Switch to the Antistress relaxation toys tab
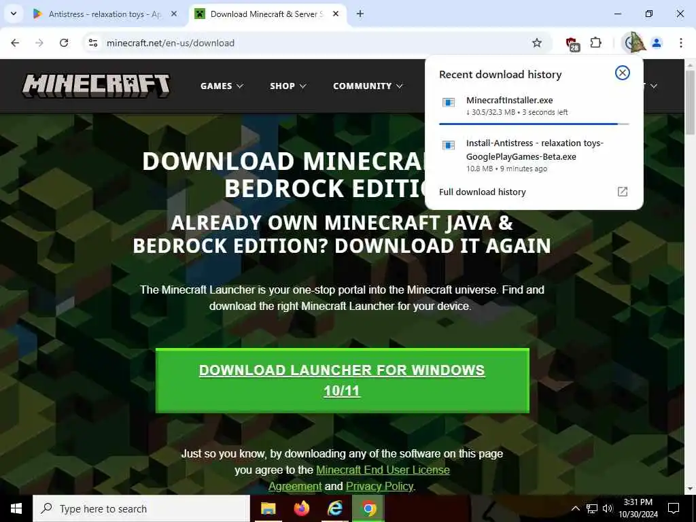Screen dimensions: 696x522 tap(105, 14)
